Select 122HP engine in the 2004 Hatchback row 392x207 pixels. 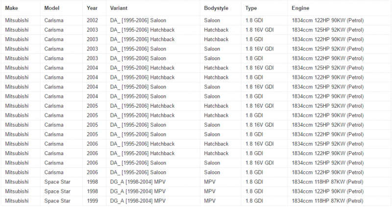coord(328,77)
